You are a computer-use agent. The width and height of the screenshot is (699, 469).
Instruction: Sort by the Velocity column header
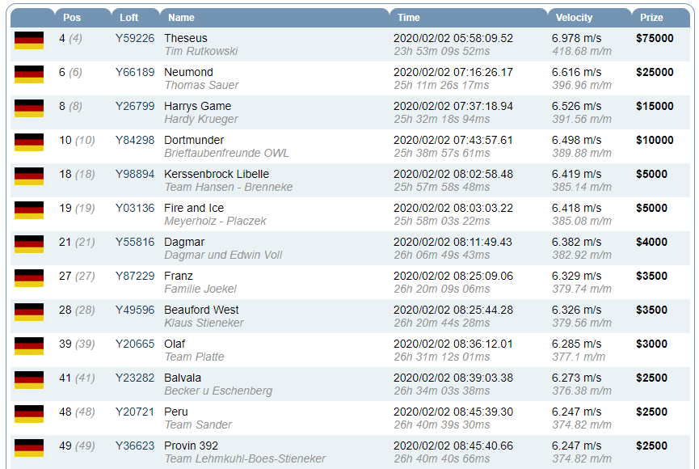[574, 18]
